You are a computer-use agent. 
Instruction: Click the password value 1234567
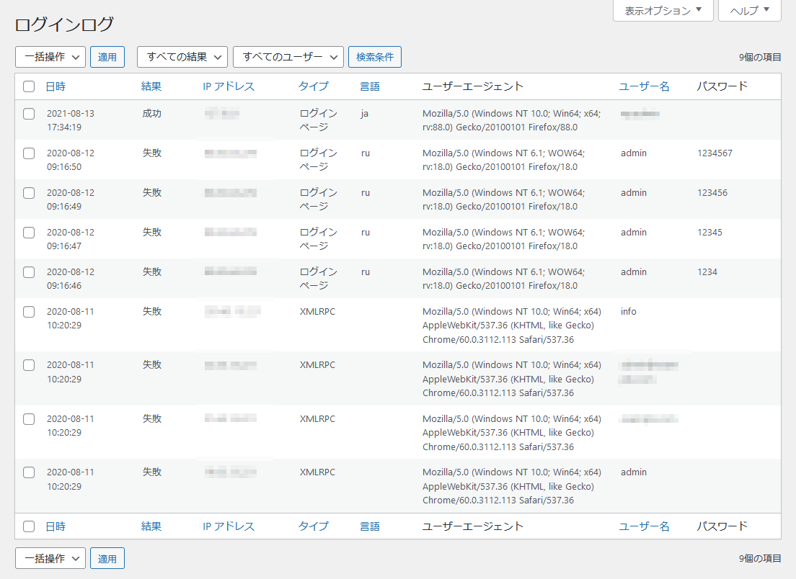point(715,153)
